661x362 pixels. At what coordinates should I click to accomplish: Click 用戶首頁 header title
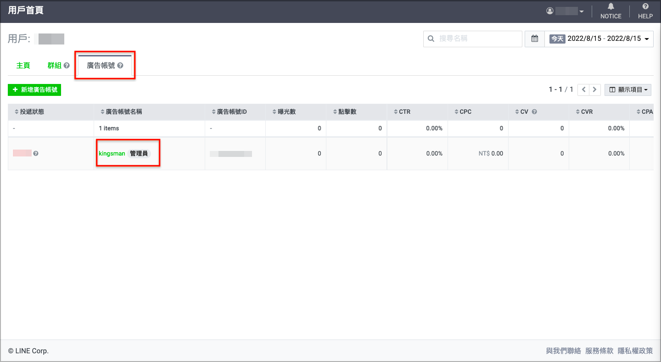coord(26,11)
